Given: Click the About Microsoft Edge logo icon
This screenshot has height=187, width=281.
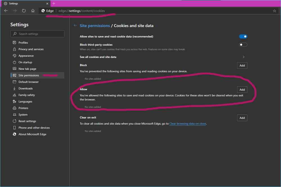Looking at the screenshot, I should click(15, 134).
